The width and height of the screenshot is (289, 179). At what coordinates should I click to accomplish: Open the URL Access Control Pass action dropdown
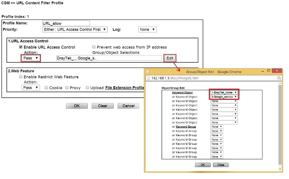coord(31,58)
